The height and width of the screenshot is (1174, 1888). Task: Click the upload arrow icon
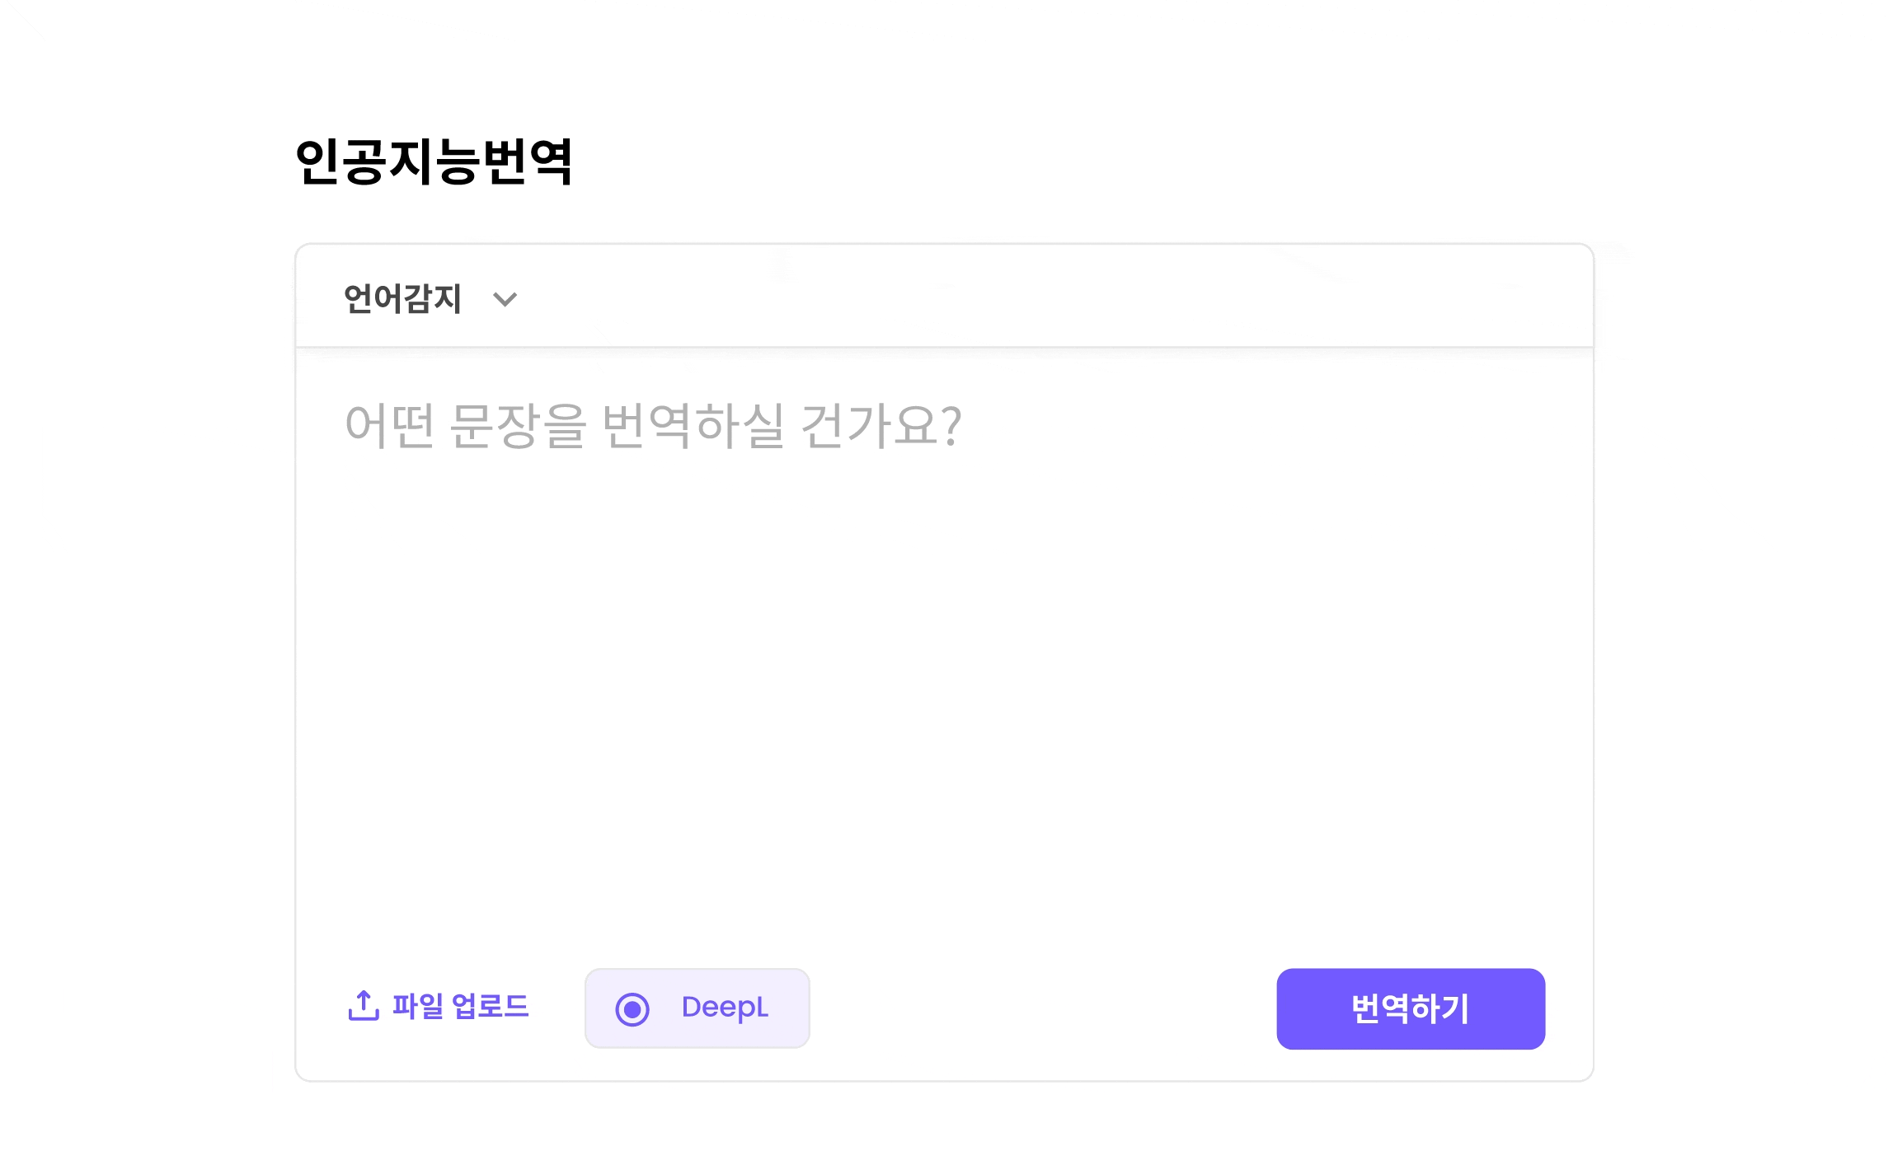pos(364,1006)
